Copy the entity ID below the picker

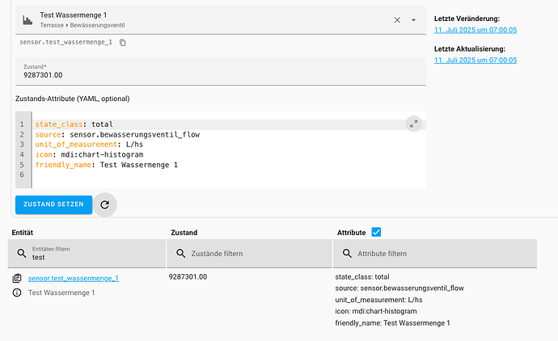click(123, 42)
